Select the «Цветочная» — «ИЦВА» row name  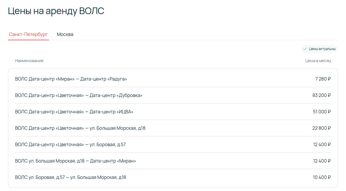click(x=74, y=112)
